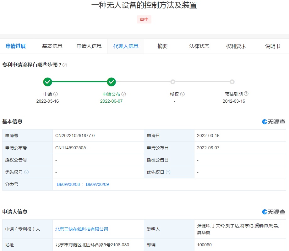Click help icon beside 预估到期
This screenshot has height=251, width=289.
246,94
